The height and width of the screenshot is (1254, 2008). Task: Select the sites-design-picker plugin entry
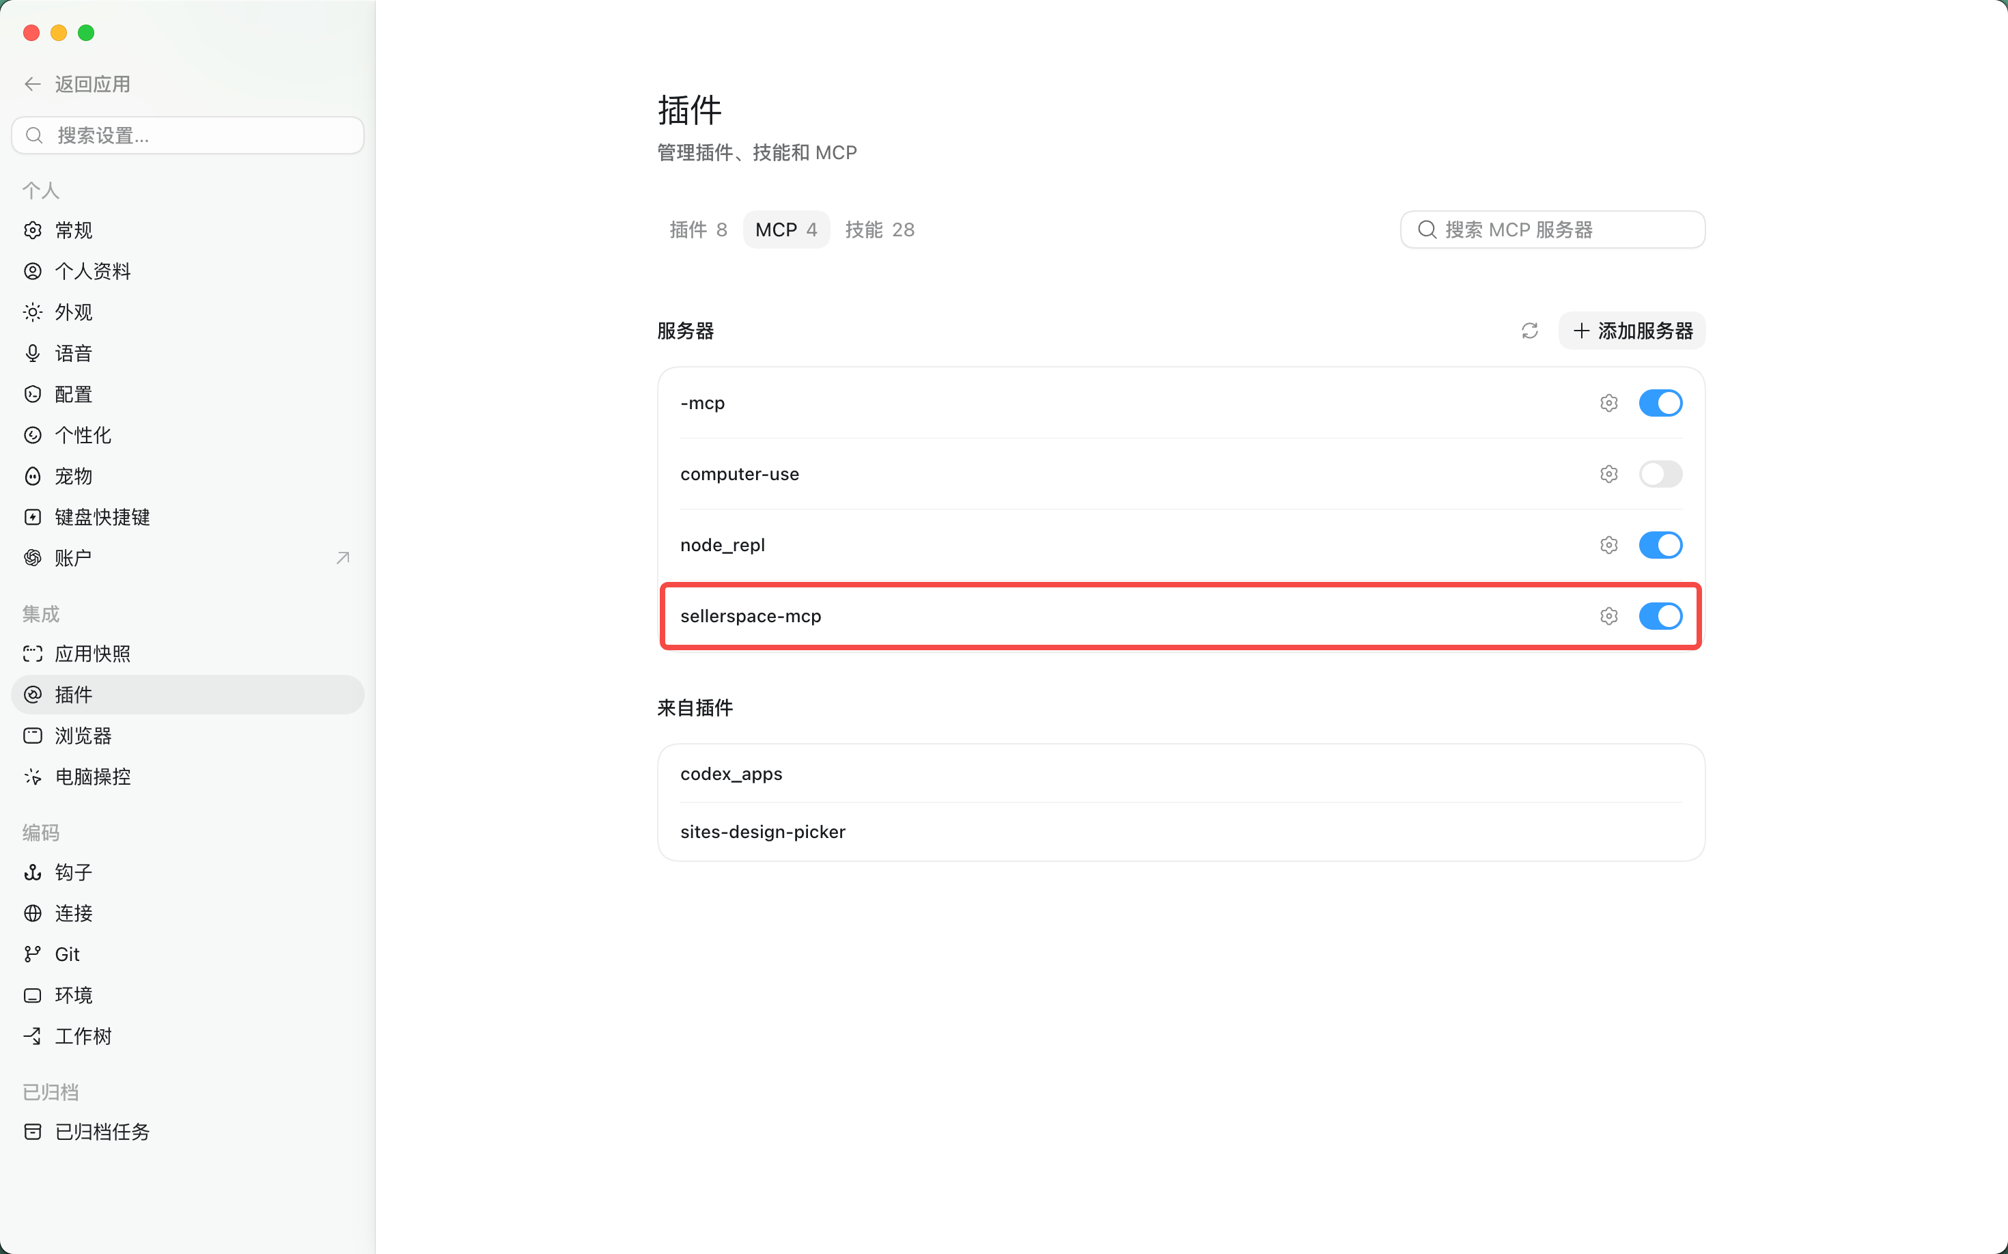click(1181, 832)
